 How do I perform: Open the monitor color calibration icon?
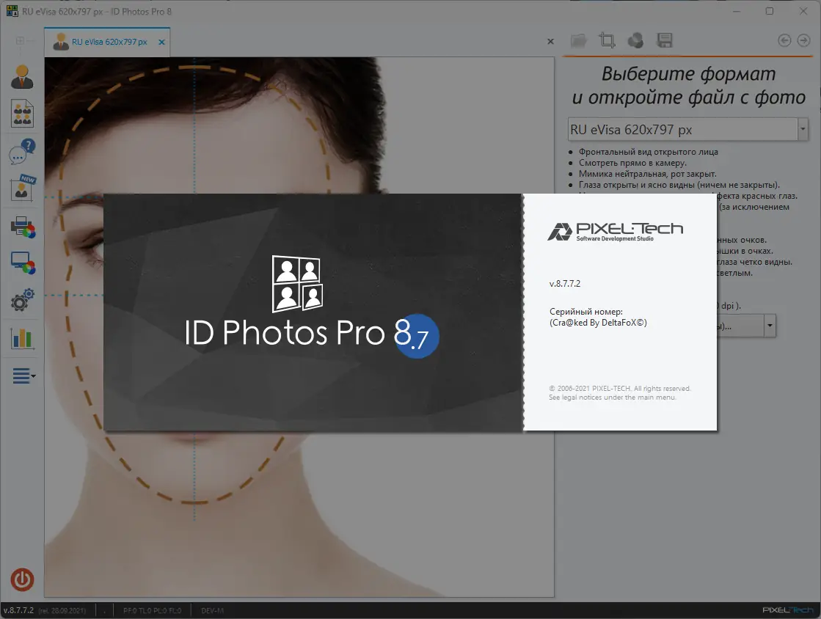click(x=23, y=263)
